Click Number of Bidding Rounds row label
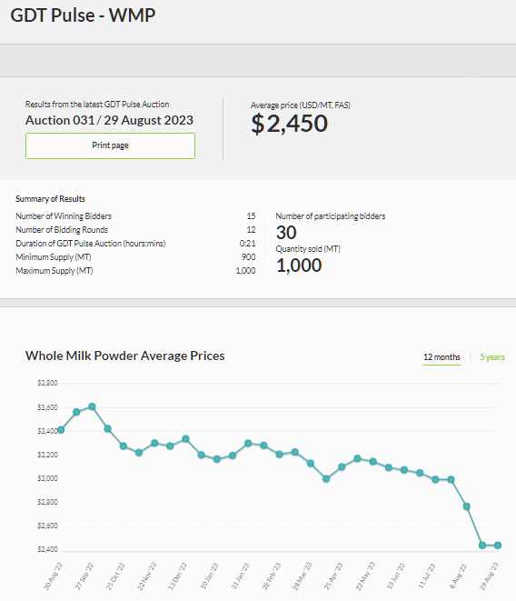Image resolution: width=516 pixels, height=601 pixels. [x=62, y=230]
